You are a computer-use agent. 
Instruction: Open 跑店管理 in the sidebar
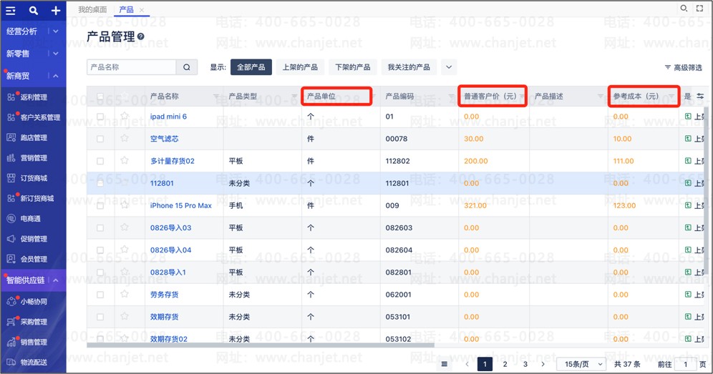tap(34, 138)
